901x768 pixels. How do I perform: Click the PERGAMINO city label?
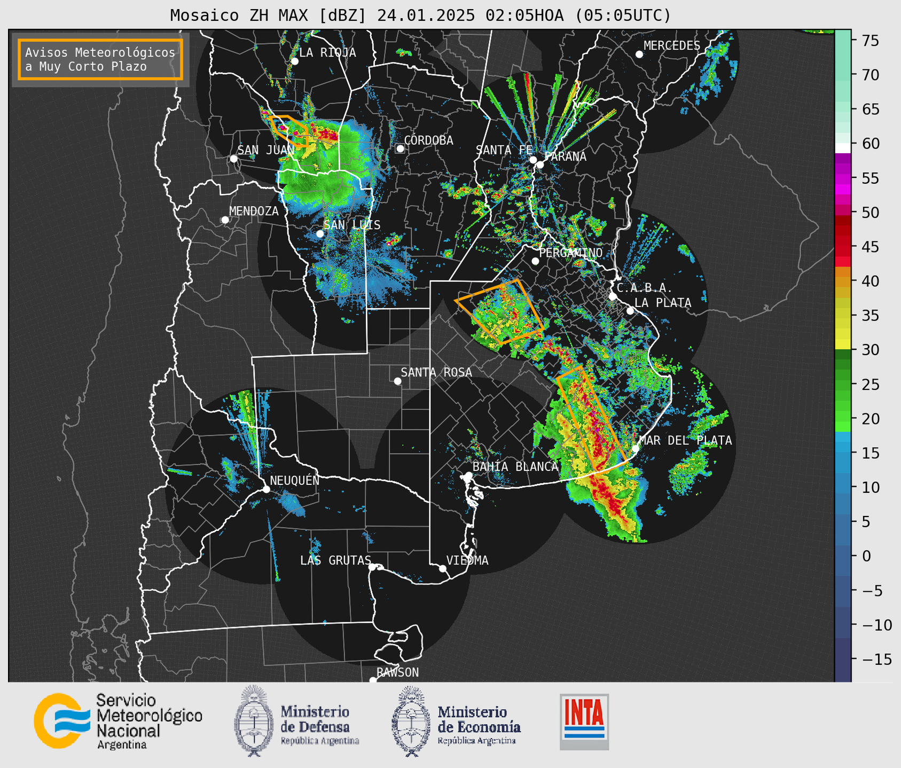click(571, 253)
